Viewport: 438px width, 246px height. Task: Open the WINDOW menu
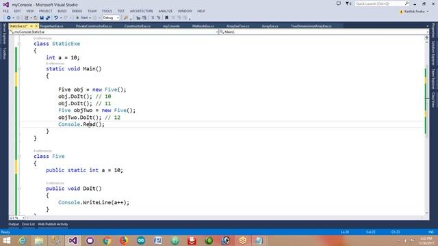(x=185, y=11)
